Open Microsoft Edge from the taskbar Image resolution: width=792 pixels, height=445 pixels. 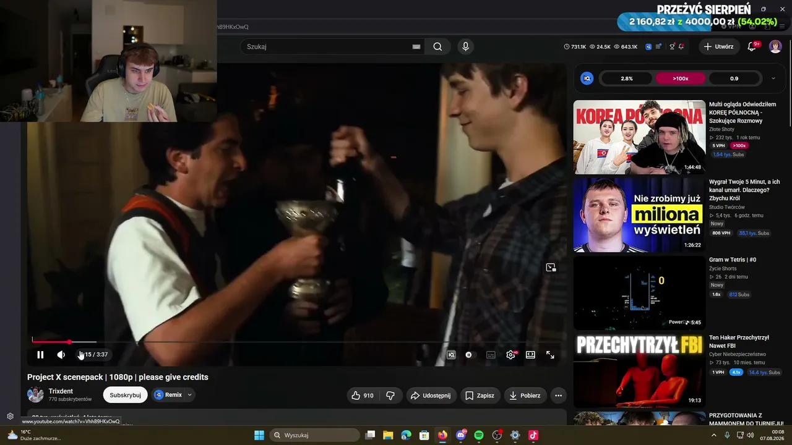(x=406, y=435)
